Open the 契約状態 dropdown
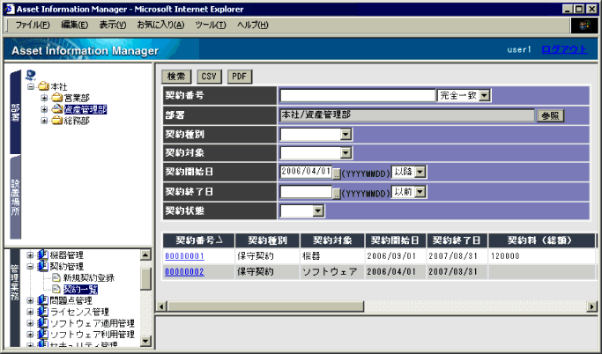The height and width of the screenshot is (354, 602). click(x=318, y=210)
